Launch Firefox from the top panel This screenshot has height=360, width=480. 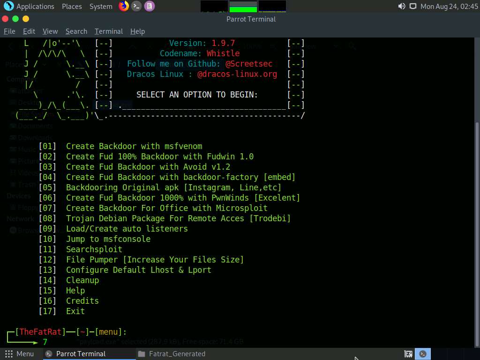click(124, 6)
